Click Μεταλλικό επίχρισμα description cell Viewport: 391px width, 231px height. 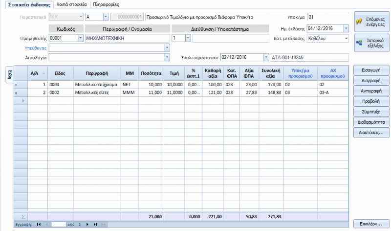tap(97, 85)
